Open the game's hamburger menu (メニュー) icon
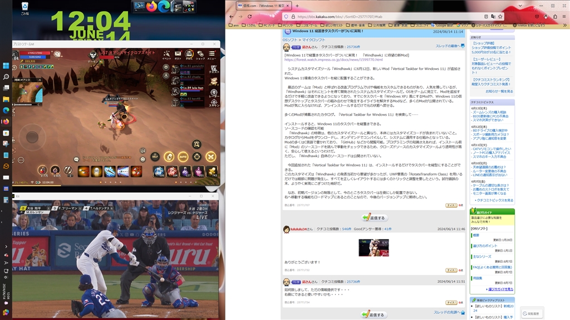Viewport: 570px width, 320px height. [212, 55]
